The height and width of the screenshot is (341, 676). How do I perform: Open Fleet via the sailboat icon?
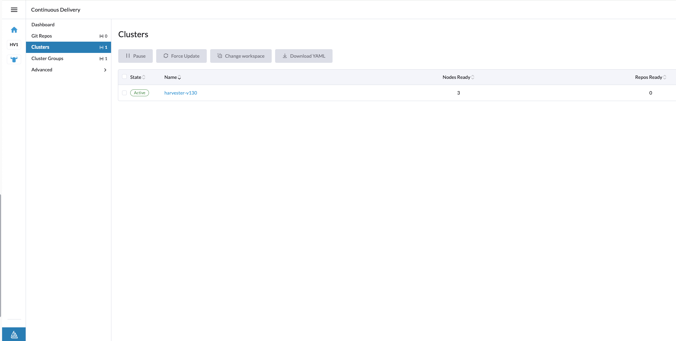coord(14,334)
